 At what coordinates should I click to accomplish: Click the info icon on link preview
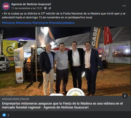pos(125,95)
